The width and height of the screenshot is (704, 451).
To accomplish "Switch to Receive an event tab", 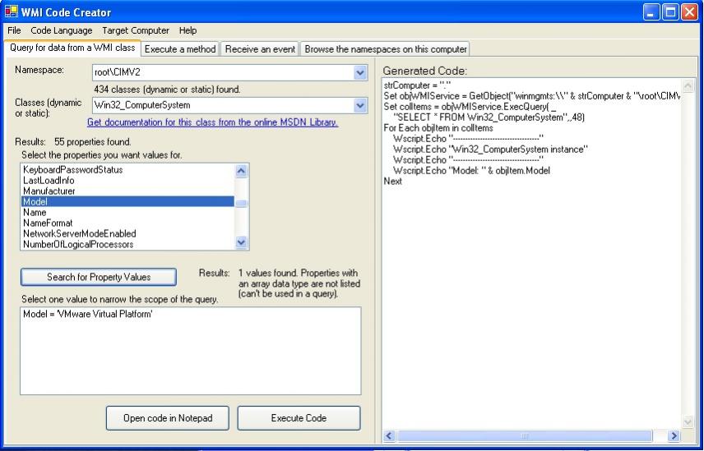I will 260,48.
